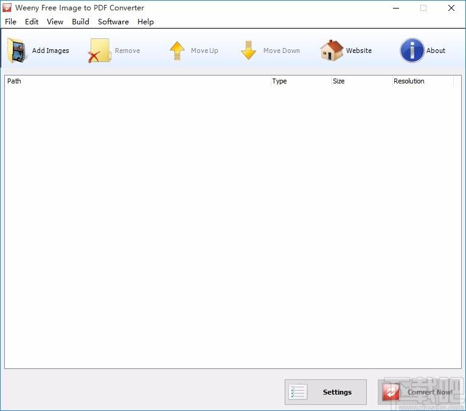
Task: Open the Build menu
Action: click(80, 22)
